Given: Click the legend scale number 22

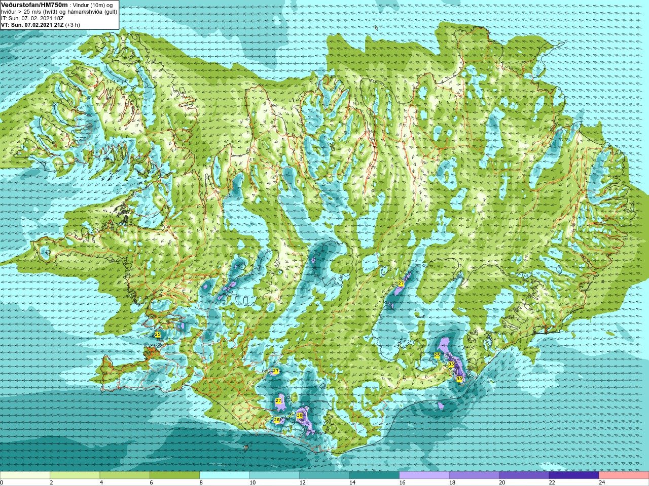Looking at the screenshot, I should [552, 482].
